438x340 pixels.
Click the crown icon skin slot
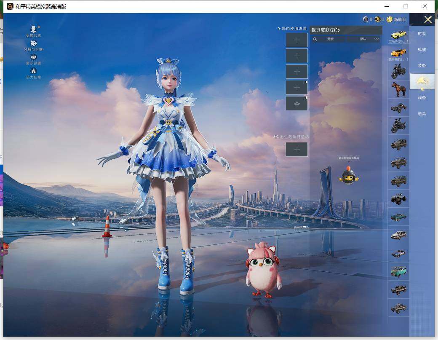(296, 103)
